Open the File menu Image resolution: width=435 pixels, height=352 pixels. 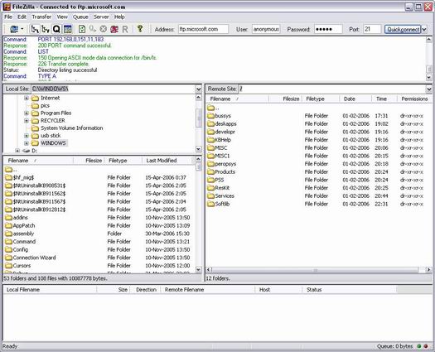8,17
